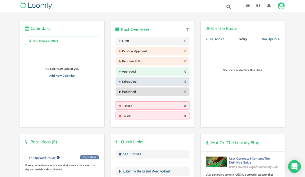Image resolution: width=305 pixels, height=177 pixels.
Task: View notifications with the bell icon
Action: click(x=269, y=5)
